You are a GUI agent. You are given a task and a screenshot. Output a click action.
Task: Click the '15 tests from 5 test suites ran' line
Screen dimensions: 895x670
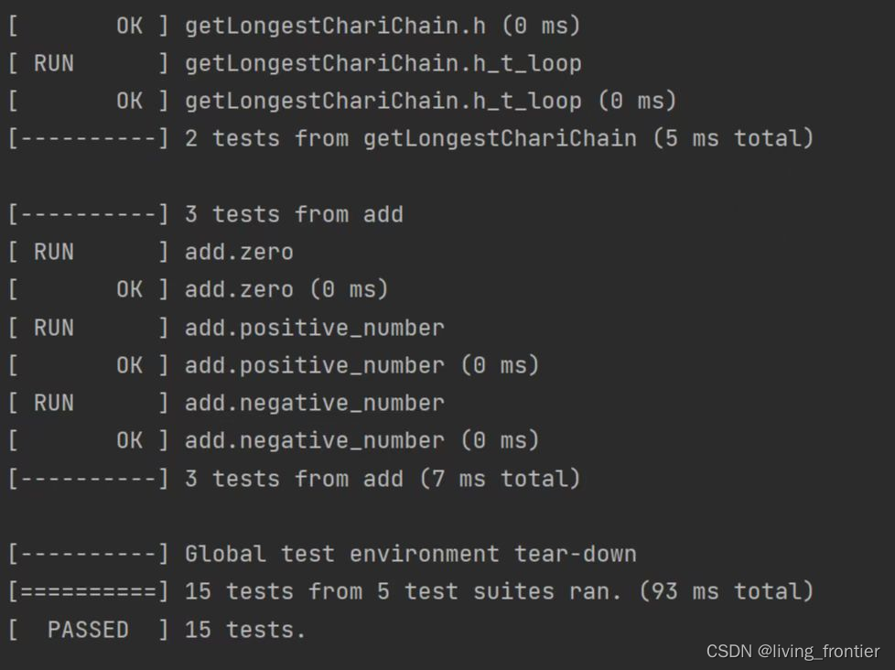coord(411,592)
